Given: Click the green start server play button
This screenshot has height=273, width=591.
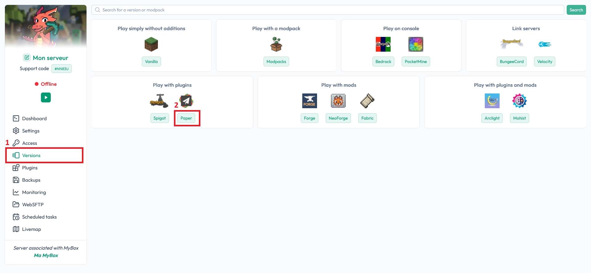Looking at the screenshot, I should pos(46,97).
